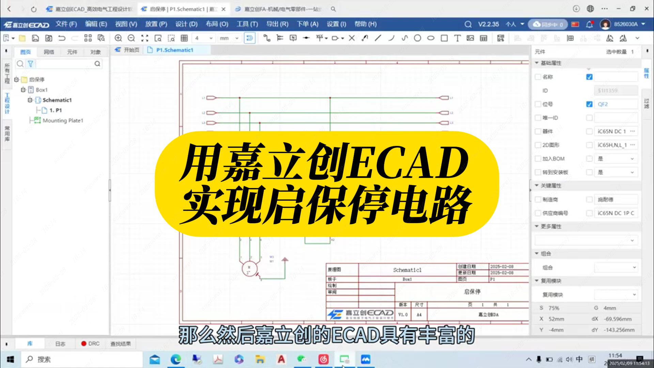Click the zoom in magnifier icon
The image size is (654, 368).
point(118,38)
